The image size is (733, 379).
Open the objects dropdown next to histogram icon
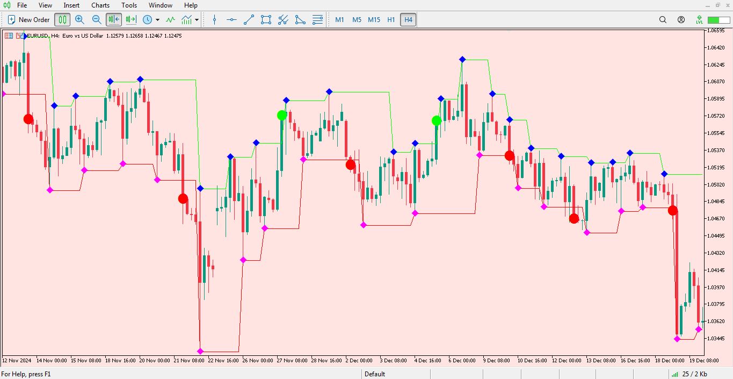[x=198, y=20]
